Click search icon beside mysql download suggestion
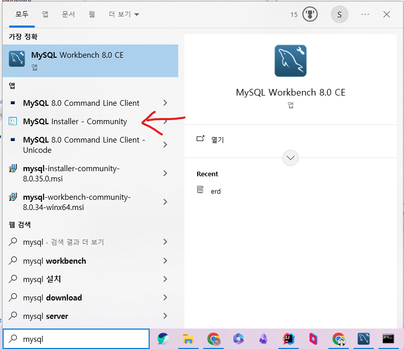The image size is (404, 349). pos(13,297)
